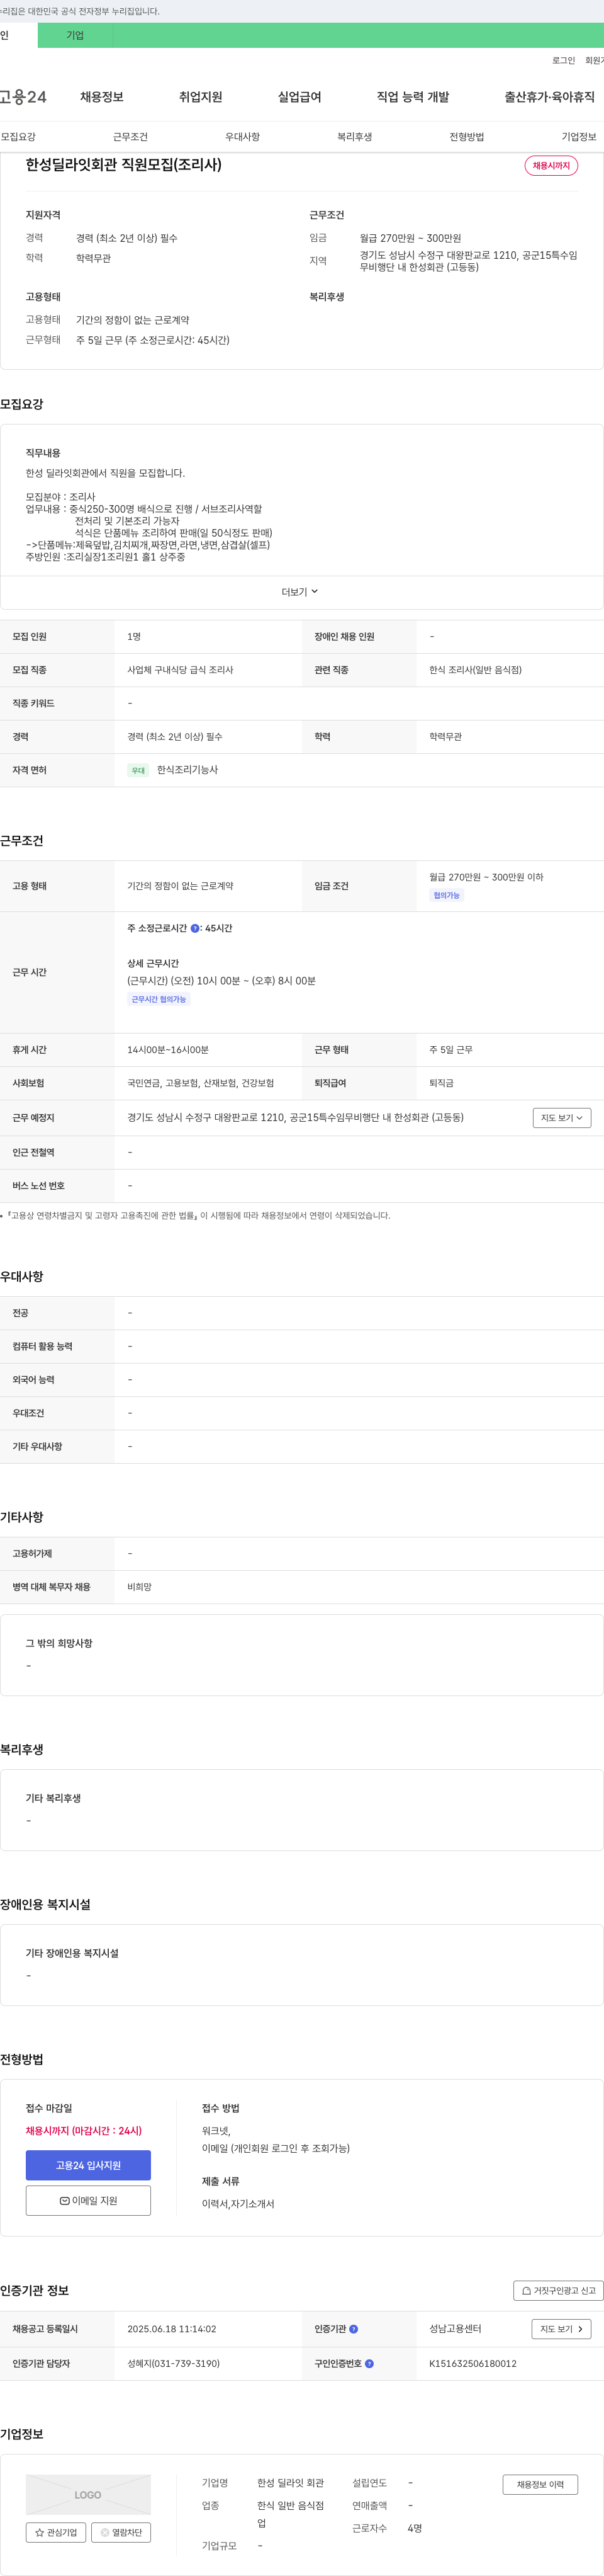Click the 이메일 지원 button
The width and height of the screenshot is (604, 2576).
pos(88,2200)
